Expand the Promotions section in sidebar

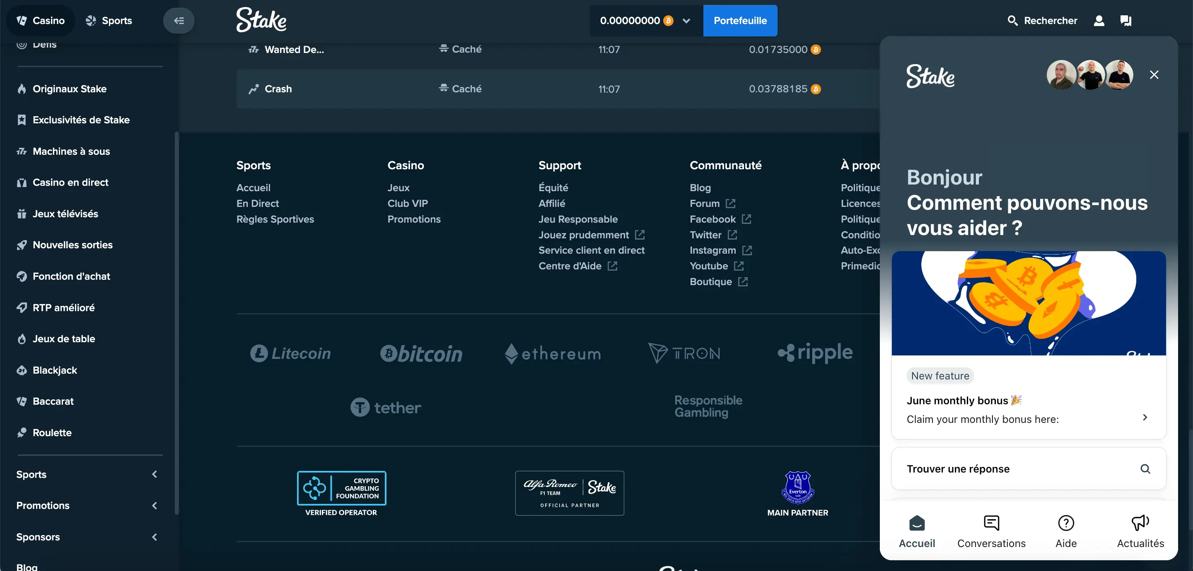tap(155, 506)
